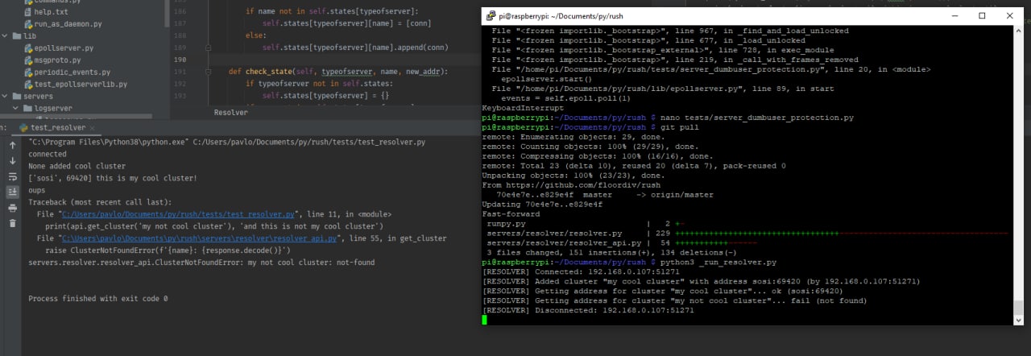Click 'KeyboardInterrupt' line in terminal
This screenshot has width=1031, height=356.
tap(520, 108)
